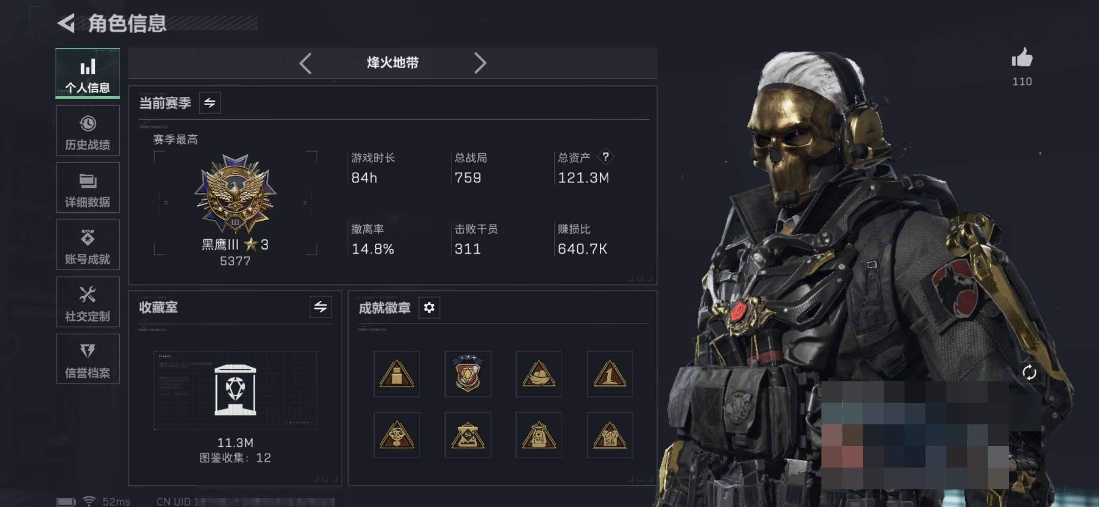This screenshot has height=507, width=1099.
Task: Switch to previous game mode with left chevron
Action: point(305,63)
